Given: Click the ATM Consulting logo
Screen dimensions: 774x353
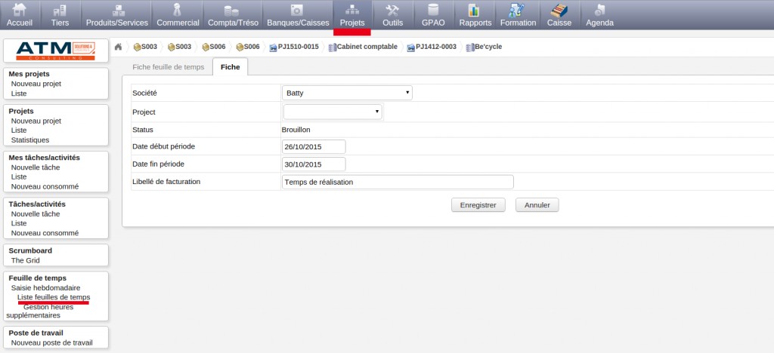Looking at the screenshot, I should pos(56,51).
